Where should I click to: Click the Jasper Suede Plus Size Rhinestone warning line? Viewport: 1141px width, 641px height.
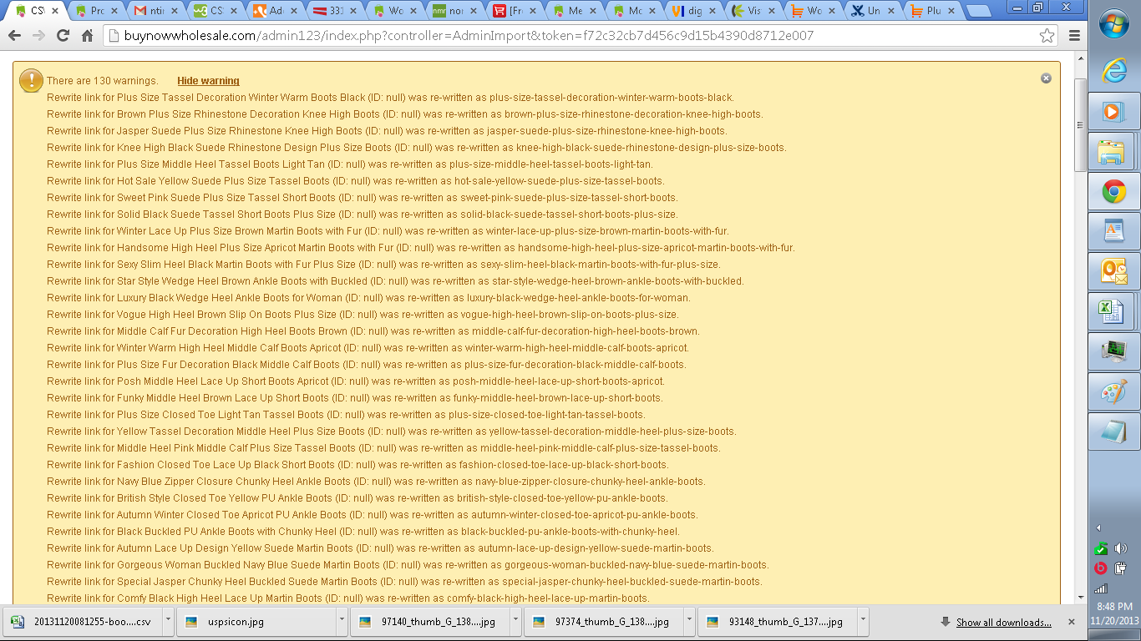click(387, 131)
